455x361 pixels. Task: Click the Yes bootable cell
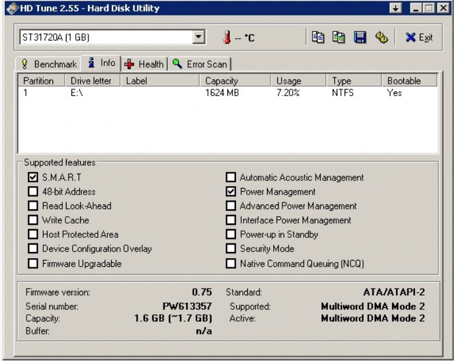tap(394, 93)
